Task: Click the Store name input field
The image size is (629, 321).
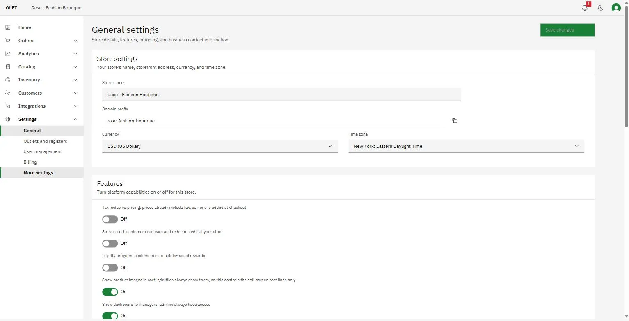Action: point(281,95)
